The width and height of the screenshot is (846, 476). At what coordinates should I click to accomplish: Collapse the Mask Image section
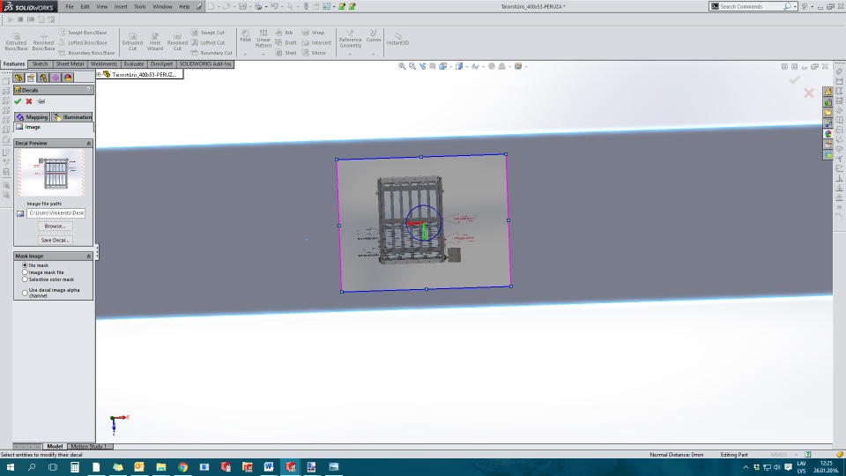click(88, 257)
